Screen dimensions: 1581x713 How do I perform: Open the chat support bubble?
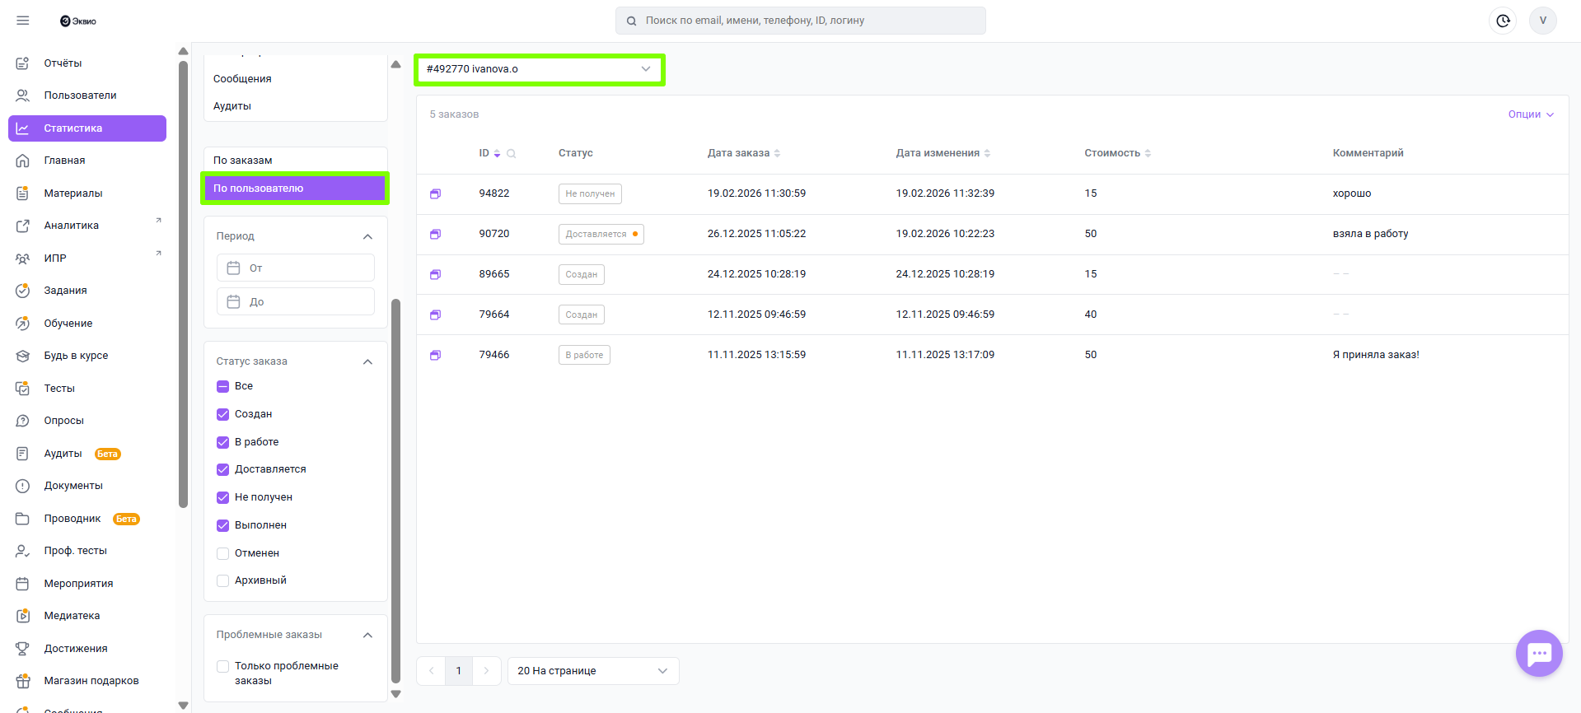(1538, 654)
